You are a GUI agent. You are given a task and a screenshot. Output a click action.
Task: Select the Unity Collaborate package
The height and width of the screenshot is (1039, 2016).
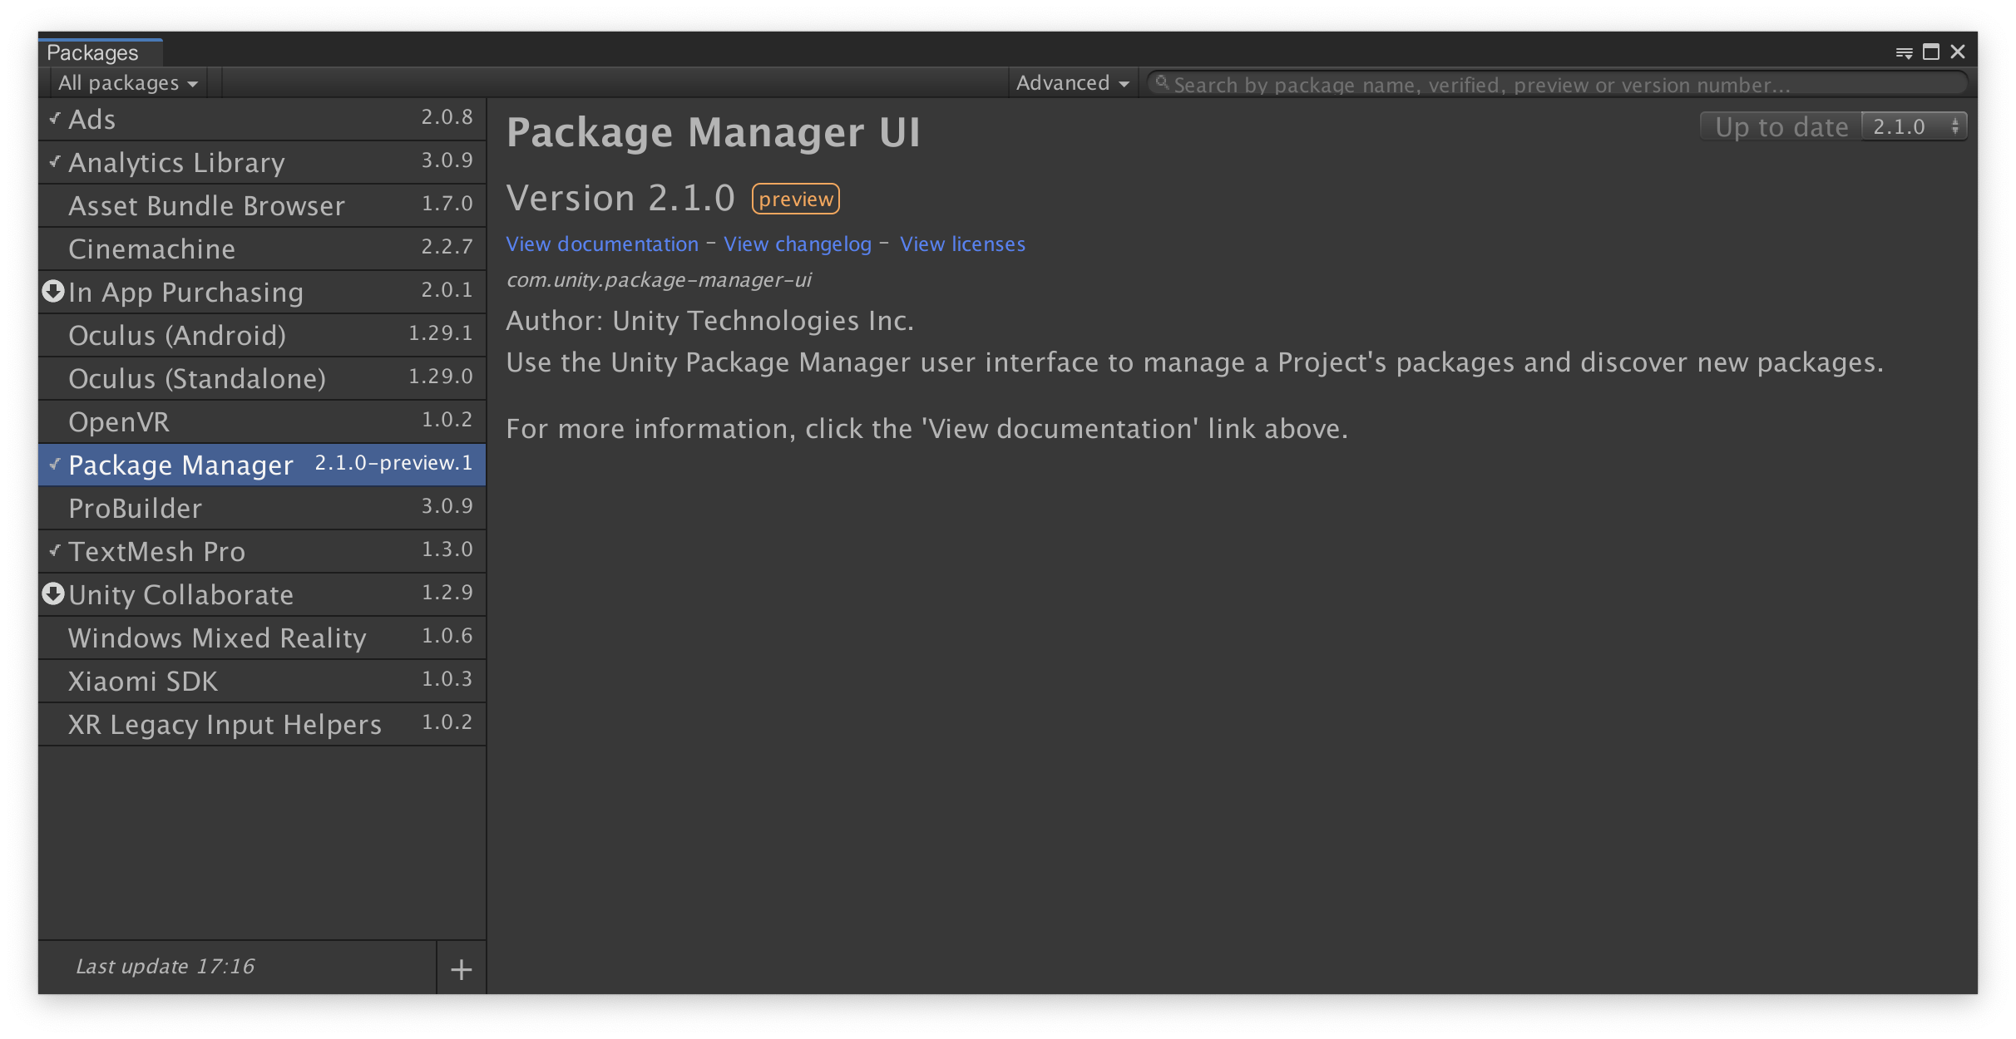262,594
